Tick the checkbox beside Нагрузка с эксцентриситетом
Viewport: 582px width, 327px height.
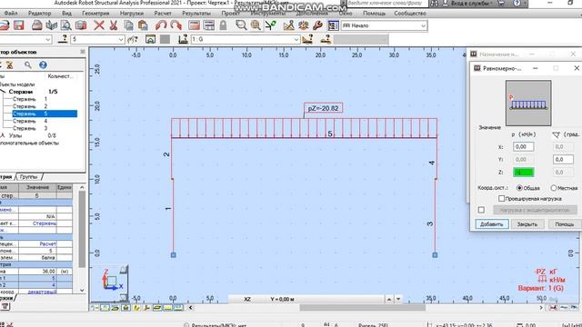pos(481,210)
